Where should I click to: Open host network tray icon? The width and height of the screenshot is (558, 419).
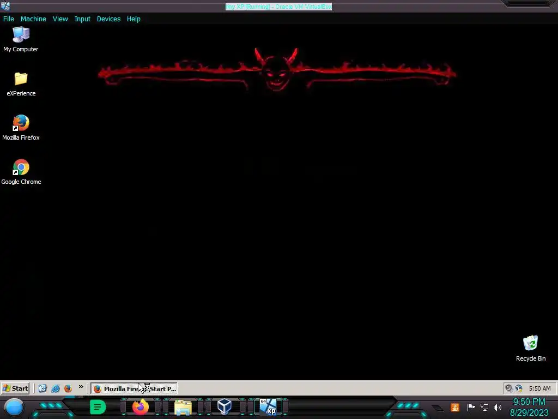tap(484, 407)
